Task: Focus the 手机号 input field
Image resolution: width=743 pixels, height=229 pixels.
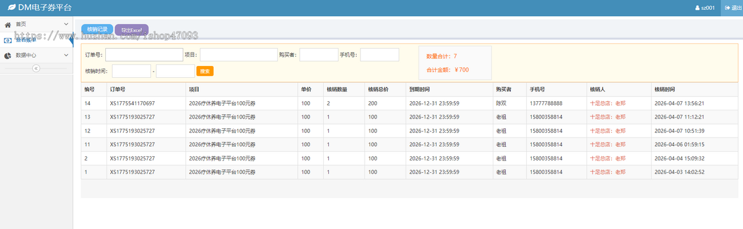Action: point(380,55)
